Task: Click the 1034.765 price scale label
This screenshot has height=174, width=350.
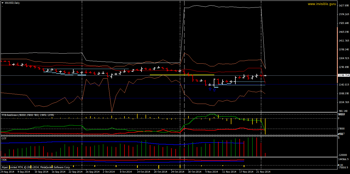Action: (344, 102)
